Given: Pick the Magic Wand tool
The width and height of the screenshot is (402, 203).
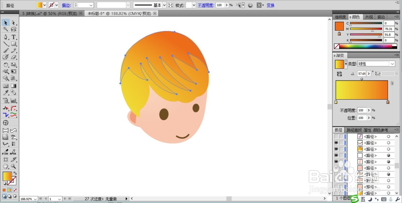Looking at the screenshot, I should point(5,29).
